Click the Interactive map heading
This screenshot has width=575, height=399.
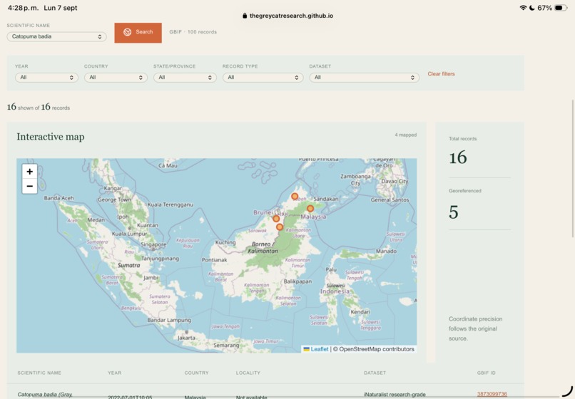click(51, 137)
